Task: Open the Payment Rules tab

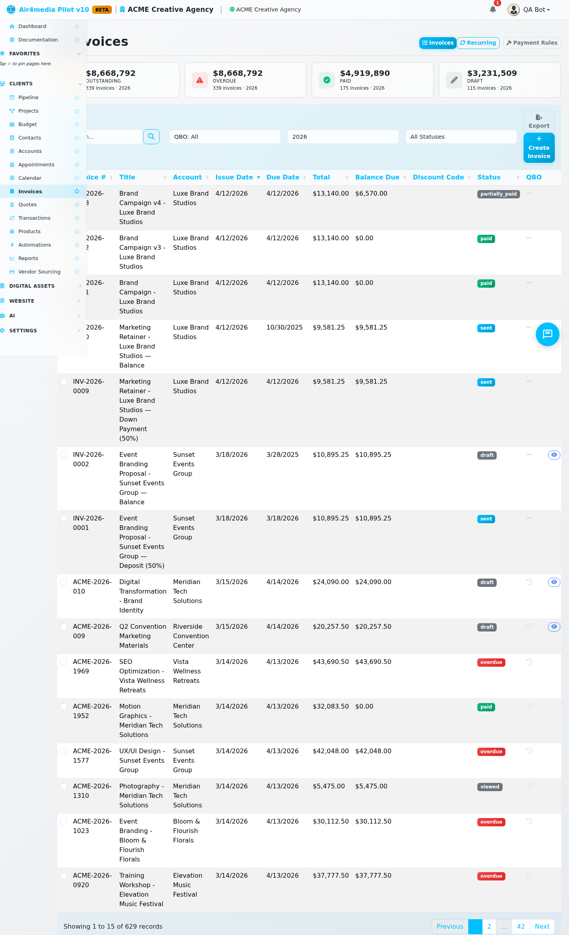Action: [x=532, y=43]
